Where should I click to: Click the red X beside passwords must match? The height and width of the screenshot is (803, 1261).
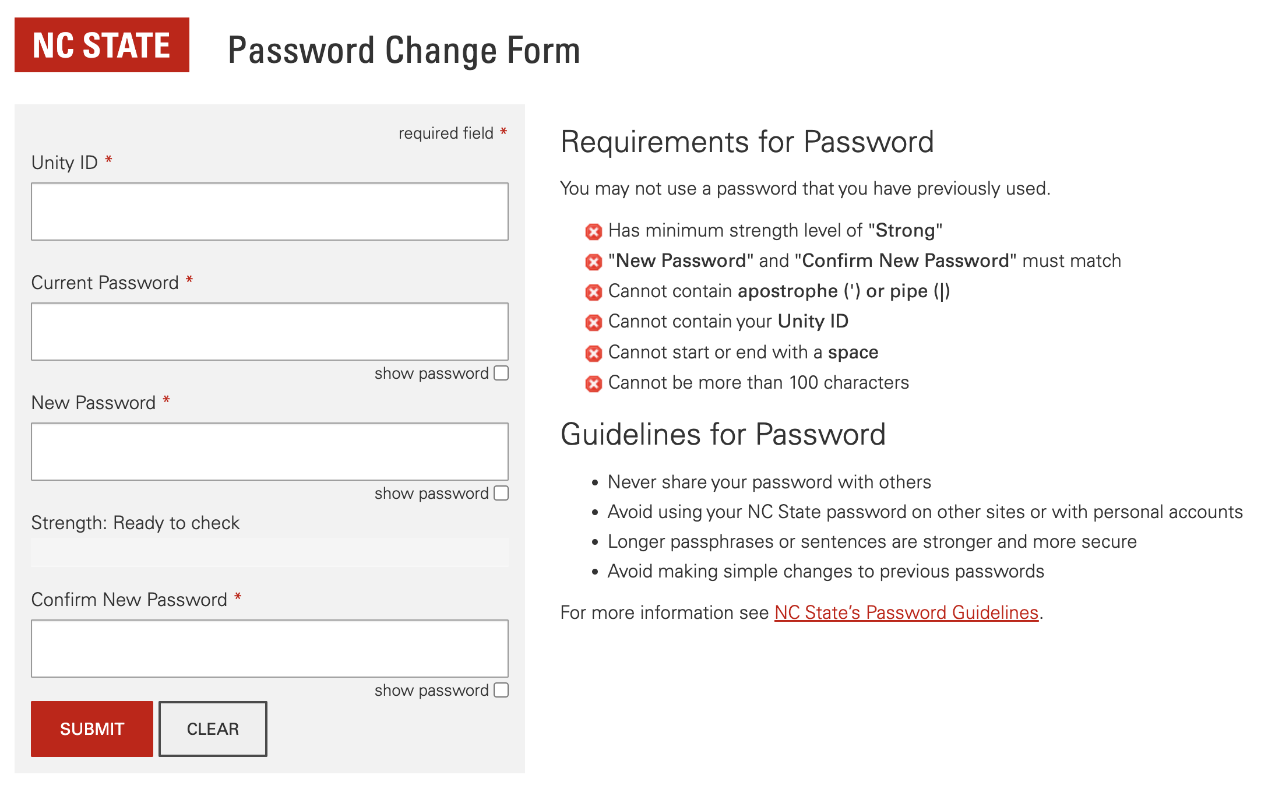click(593, 262)
